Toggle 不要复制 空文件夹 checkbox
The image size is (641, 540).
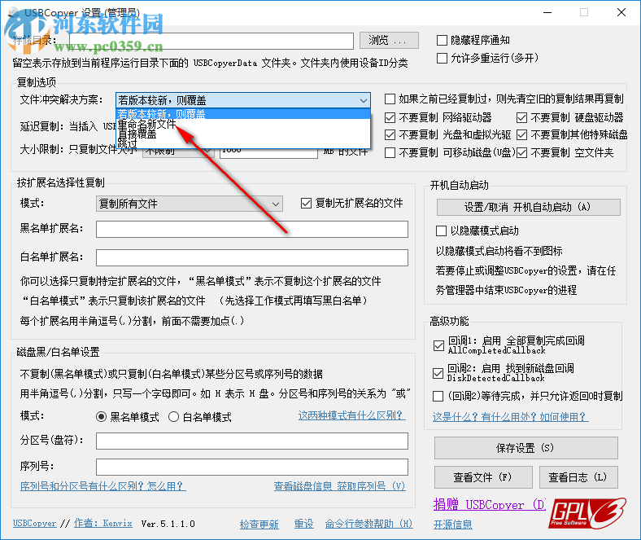(x=521, y=152)
